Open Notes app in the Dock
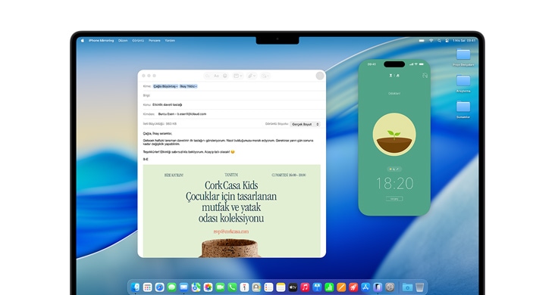 click(x=281, y=287)
